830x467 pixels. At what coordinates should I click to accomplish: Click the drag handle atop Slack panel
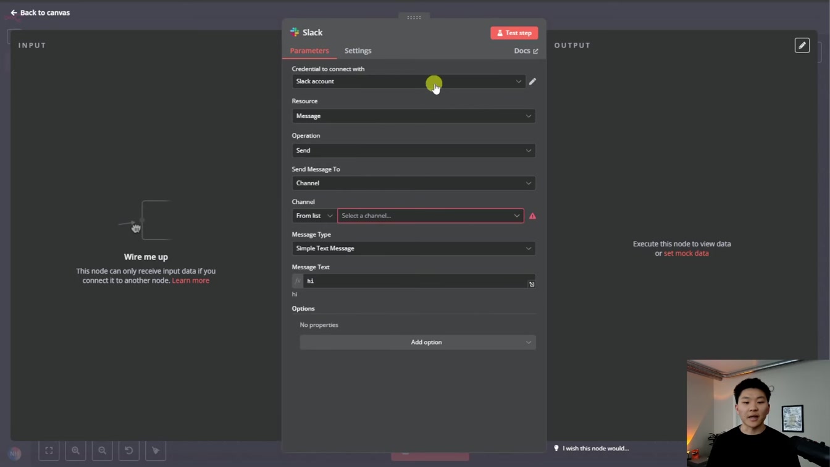(414, 17)
